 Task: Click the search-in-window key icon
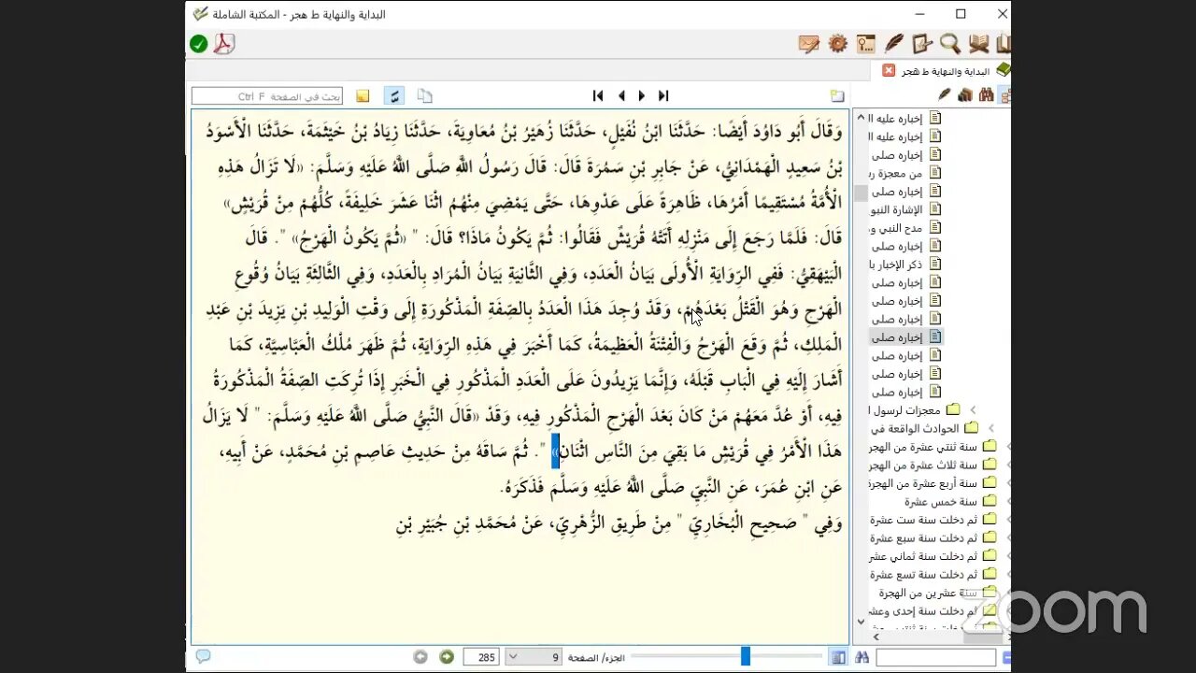(x=866, y=44)
